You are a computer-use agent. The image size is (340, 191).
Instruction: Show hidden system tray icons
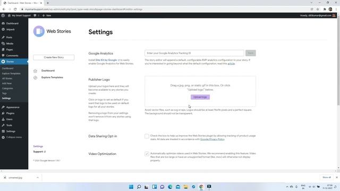click(287, 187)
